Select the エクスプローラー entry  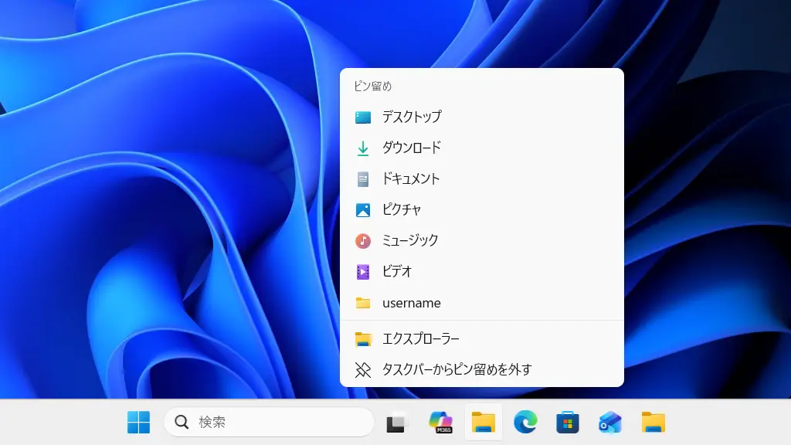tap(421, 338)
